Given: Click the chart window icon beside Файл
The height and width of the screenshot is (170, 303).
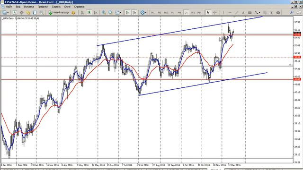Looking at the screenshot, I should [3, 7].
